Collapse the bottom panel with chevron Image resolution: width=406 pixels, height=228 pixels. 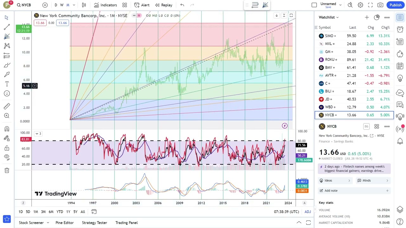(299, 223)
